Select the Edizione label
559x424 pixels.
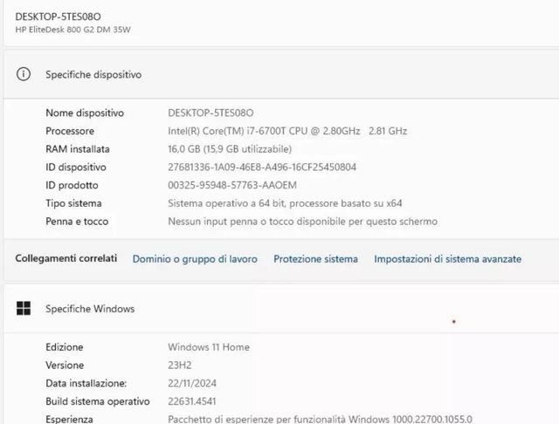(64, 347)
